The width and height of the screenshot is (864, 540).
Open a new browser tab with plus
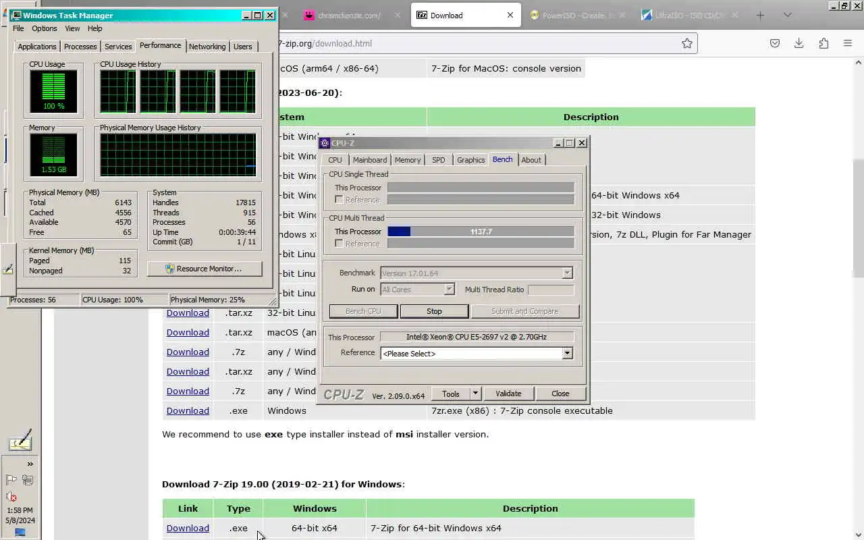point(760,15)
